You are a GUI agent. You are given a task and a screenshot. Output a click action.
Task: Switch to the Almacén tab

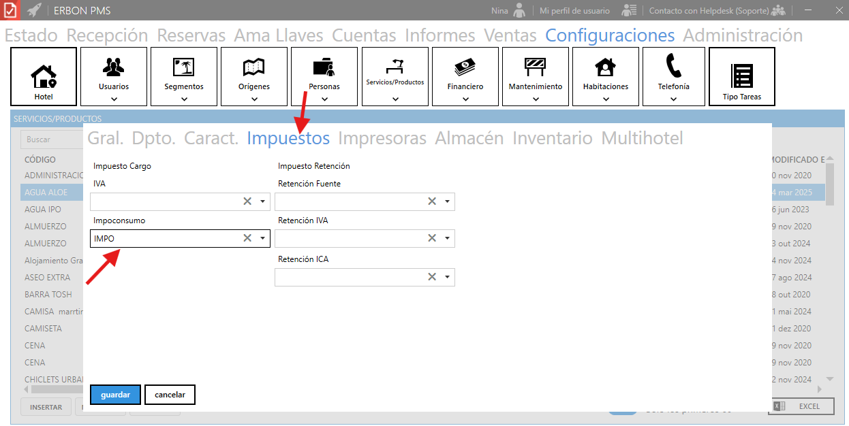click(469, 138)
